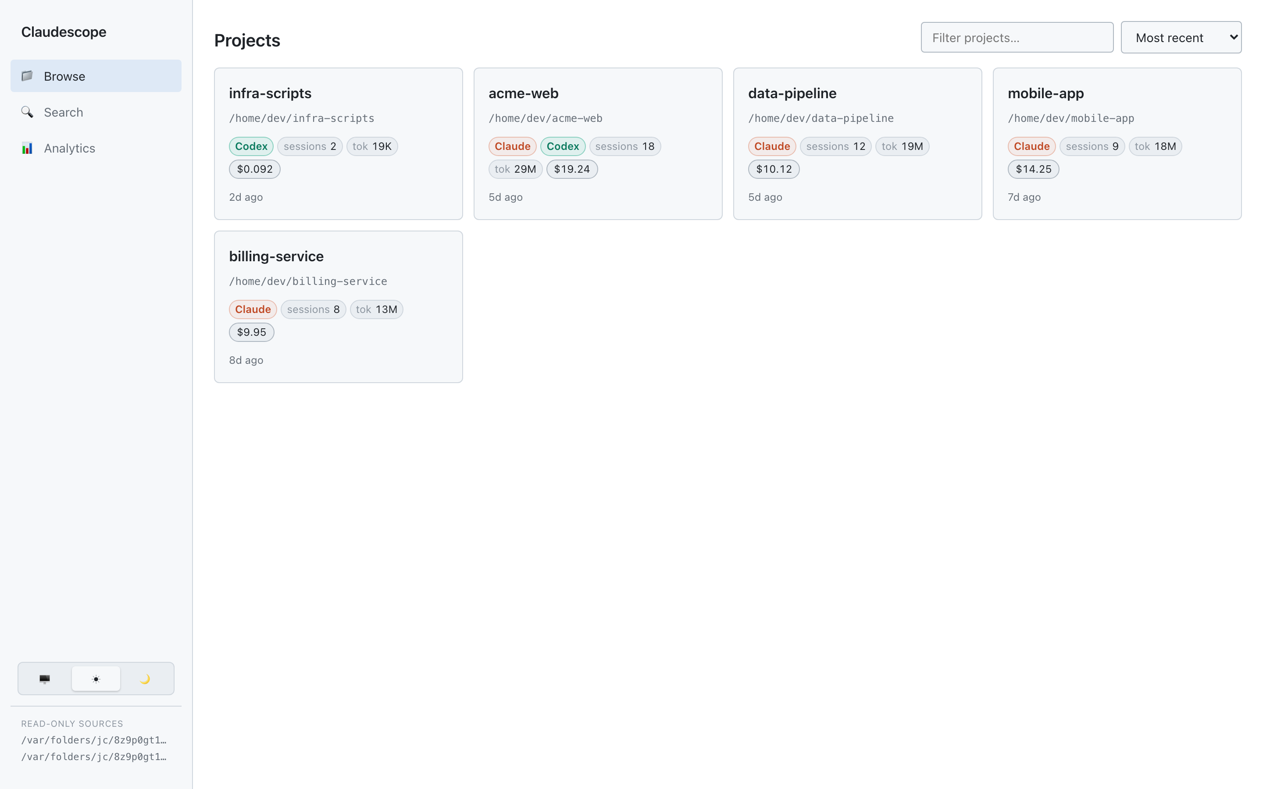Viewport: 1263px width, 789px height.
Task: Open the Most recent sort dropdown
Action: click(1181, 38)
